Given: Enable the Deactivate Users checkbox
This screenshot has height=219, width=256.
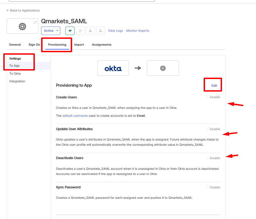Looking at the screenshot, I should [208, 158].
